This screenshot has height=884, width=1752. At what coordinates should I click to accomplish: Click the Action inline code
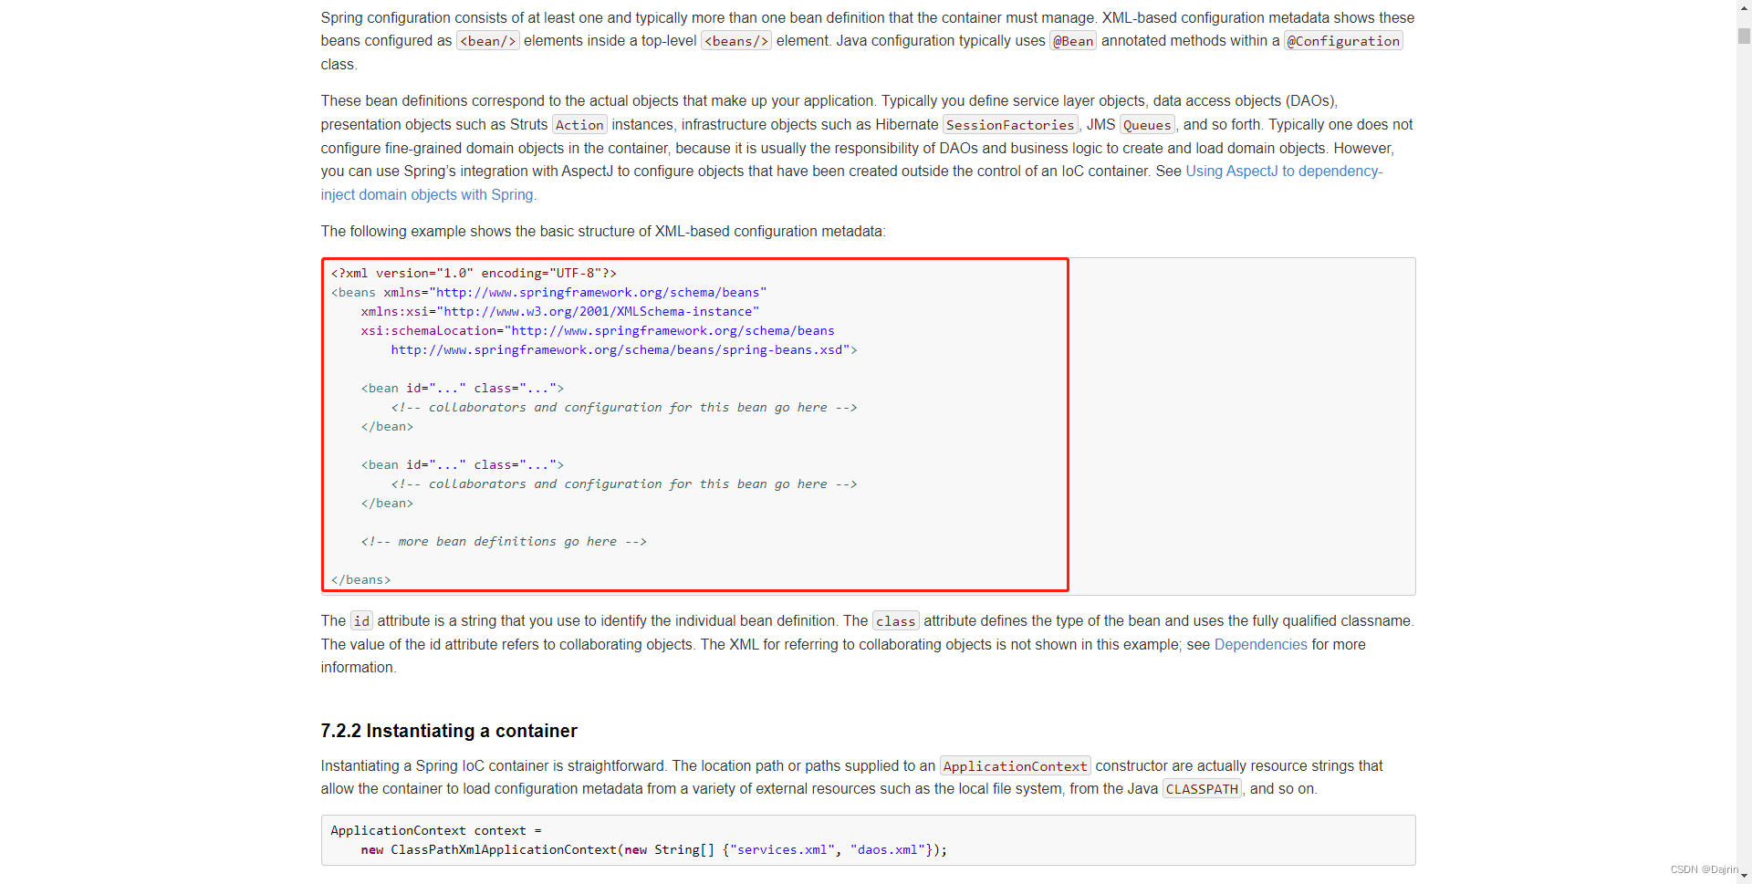pyautogui.click(x=579, y=125)
